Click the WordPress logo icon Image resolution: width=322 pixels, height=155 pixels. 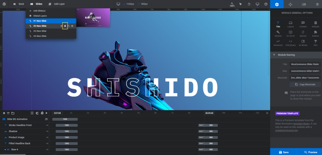click(4, 4)
